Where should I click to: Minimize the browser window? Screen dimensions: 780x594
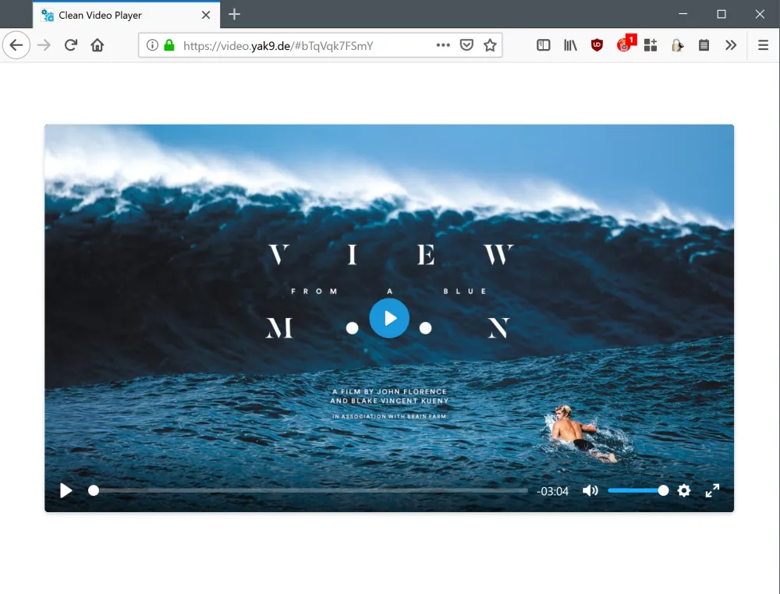[x=683, y=14]
